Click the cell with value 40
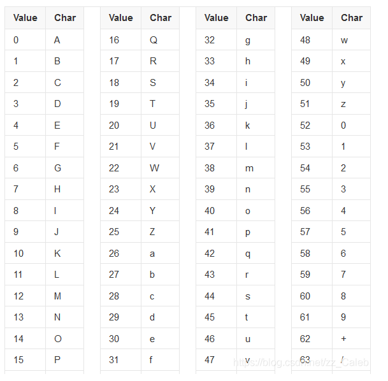This screenshot has height=381, width=388. tap(216, 210)
